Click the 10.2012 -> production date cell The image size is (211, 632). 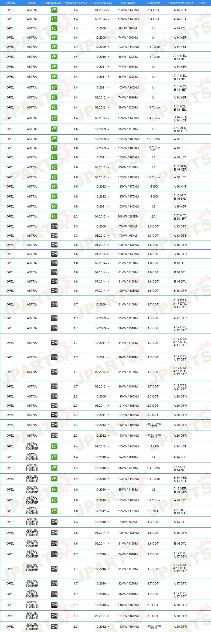coord(102,425)
